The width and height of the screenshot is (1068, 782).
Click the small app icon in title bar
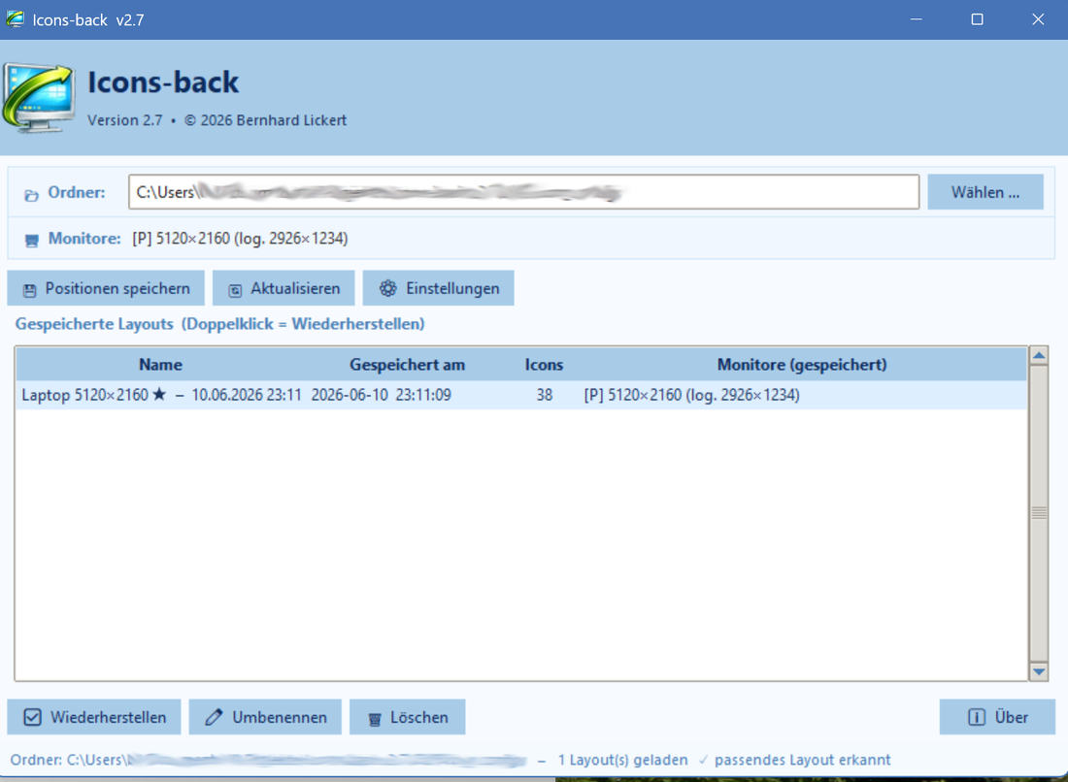[x=15, y=19]
